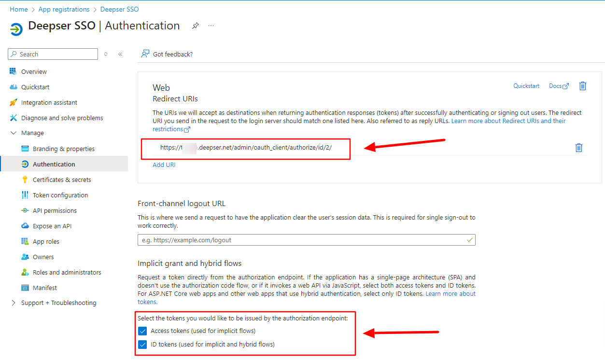Click the Owners people icon
The width and height of the screenshot is (605, 360).
[25, 257]
